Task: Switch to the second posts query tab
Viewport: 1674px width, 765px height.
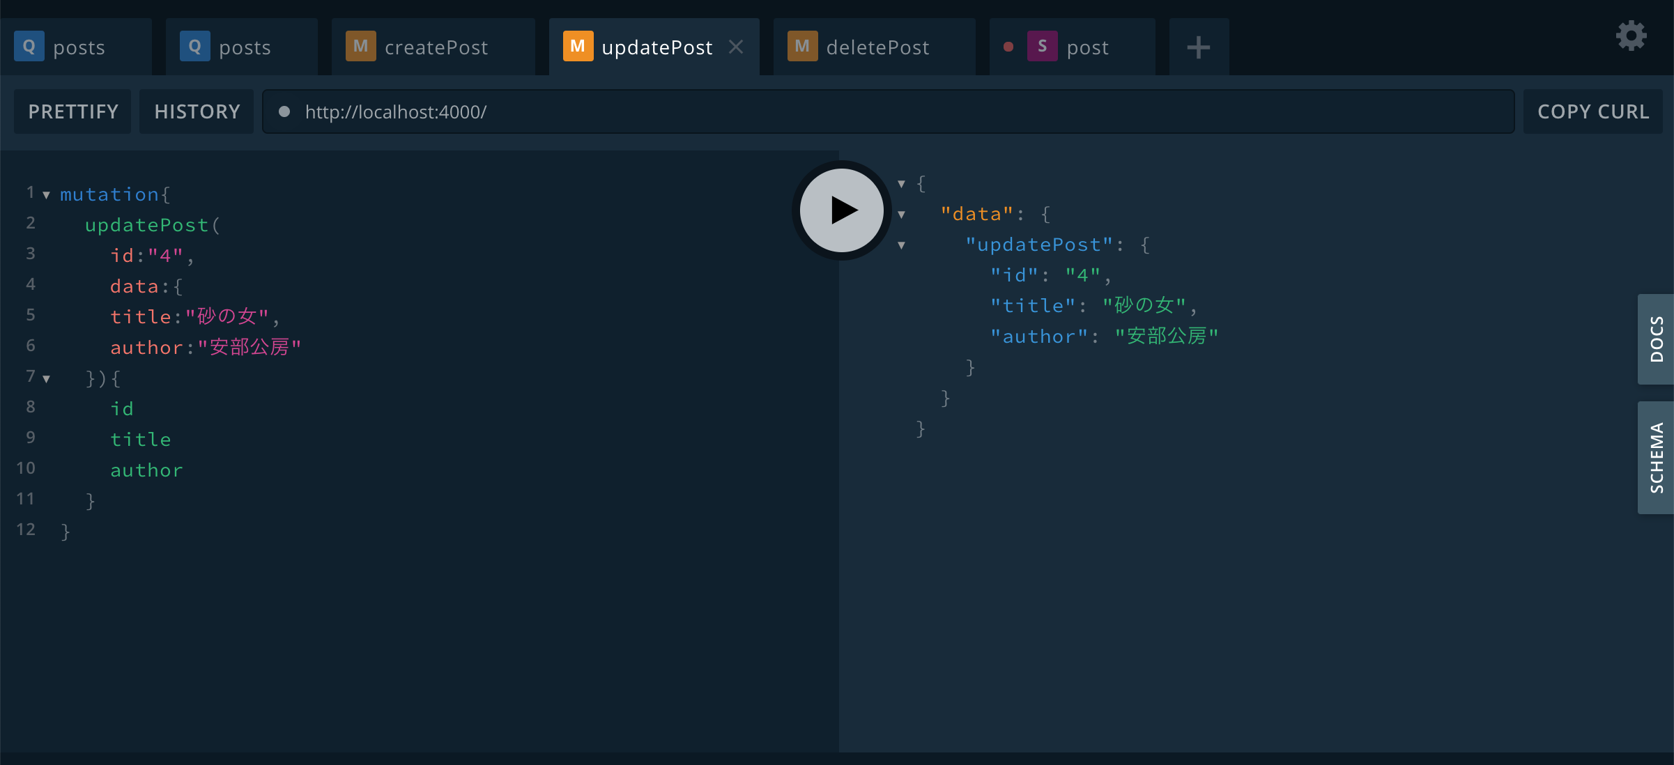Action: pos(244,47)
